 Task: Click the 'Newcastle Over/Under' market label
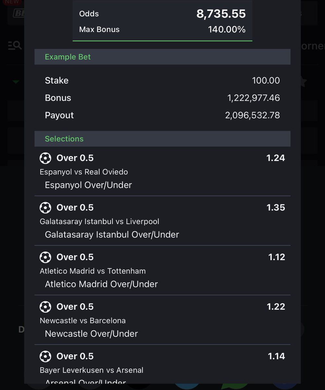pyautogui.click(x=91, y=334)
